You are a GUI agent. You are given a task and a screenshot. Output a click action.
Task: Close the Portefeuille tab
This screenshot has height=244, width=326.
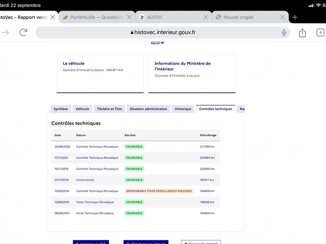point(129,17)
